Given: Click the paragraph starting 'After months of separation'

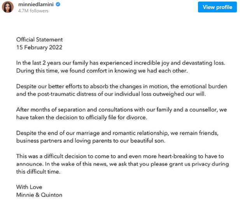Looking at the screenshot, I should click(x=121, y=113).
